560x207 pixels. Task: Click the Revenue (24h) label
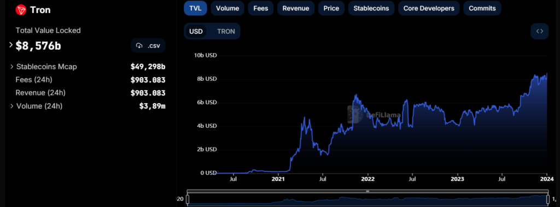point(40,93)
